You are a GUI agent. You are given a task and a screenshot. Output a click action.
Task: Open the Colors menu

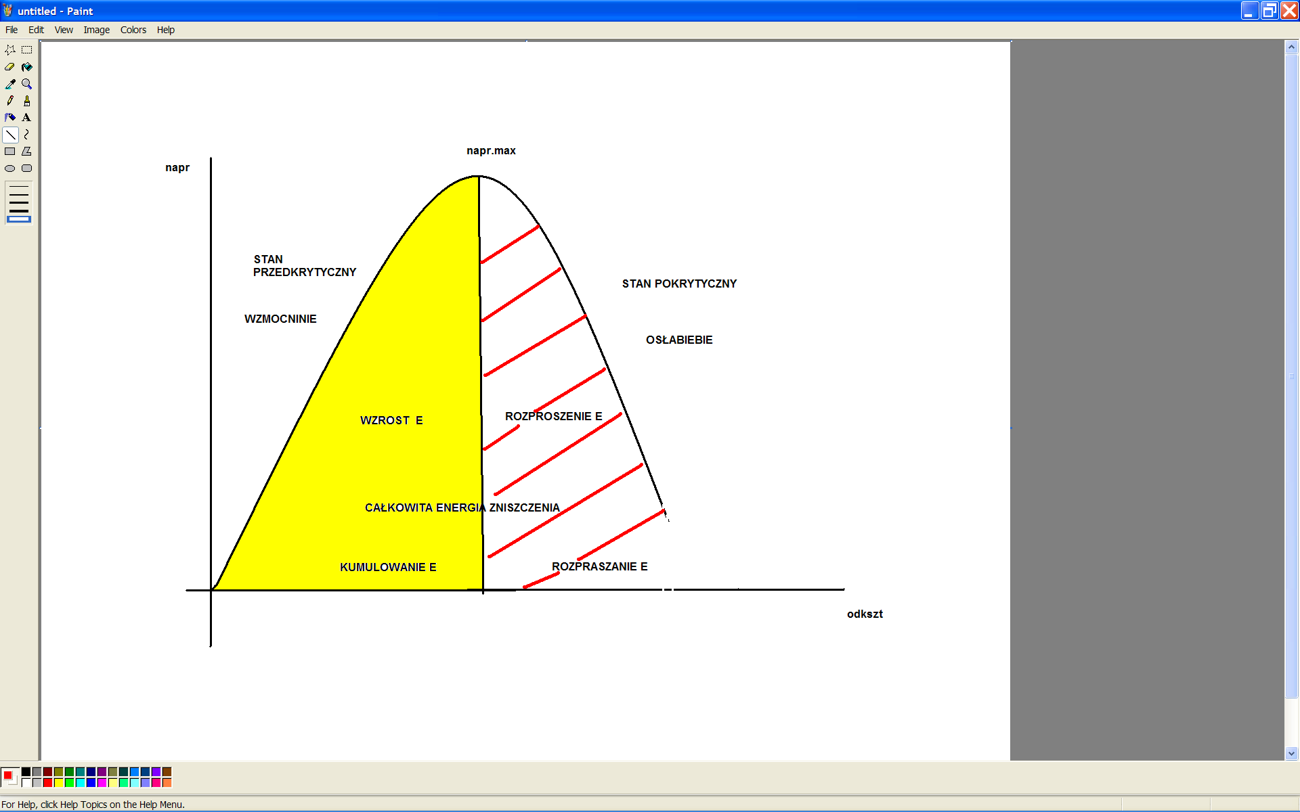(x=133, y=30)
